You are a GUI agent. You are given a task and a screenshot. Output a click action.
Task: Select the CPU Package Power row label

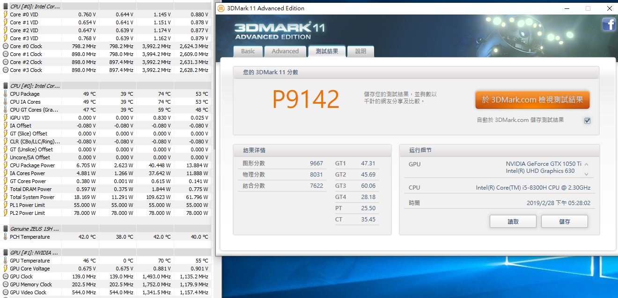pos(32,165)
